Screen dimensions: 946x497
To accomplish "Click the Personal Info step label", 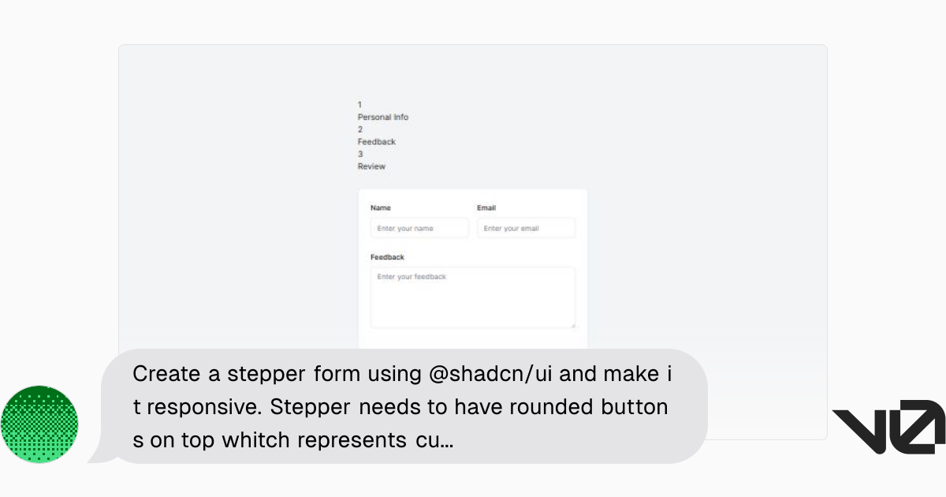I will tap(383, 117).
